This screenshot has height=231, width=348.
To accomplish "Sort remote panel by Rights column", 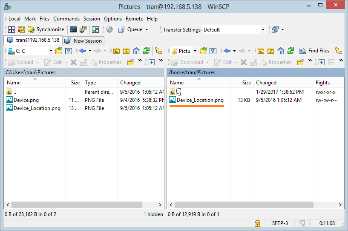I will tap(328, 83).
